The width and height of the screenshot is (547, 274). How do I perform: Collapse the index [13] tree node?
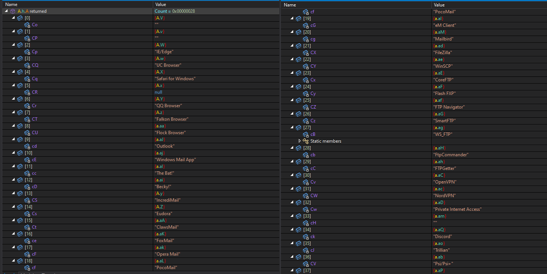tap(14, 193)
